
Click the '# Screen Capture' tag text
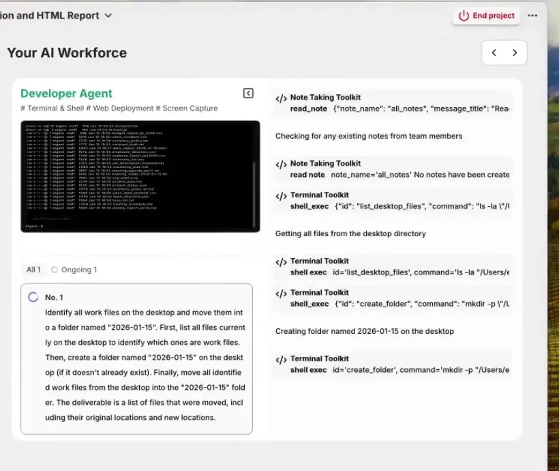point(187,109)
